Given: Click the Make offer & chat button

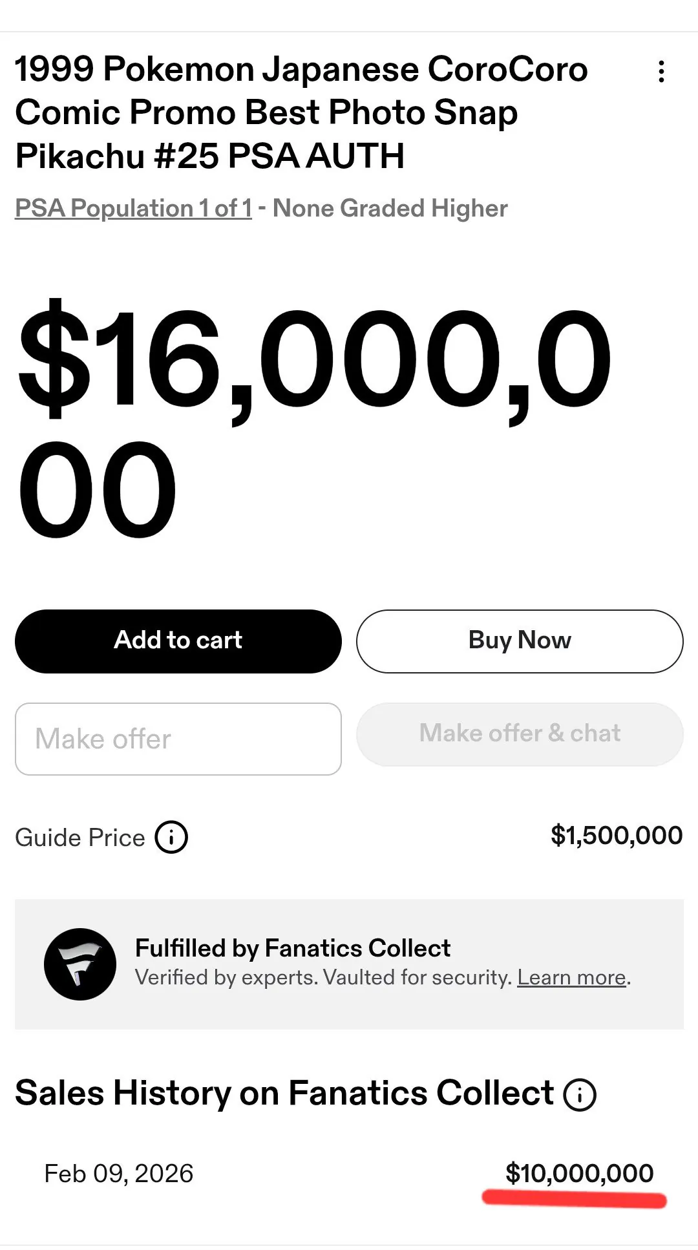Looking at the screenshot, I should pos(520,734).
